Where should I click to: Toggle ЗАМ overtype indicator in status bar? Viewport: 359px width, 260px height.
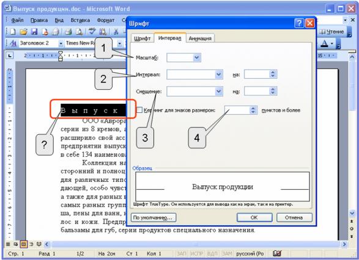pyautogui.click(x=227, y=253)
